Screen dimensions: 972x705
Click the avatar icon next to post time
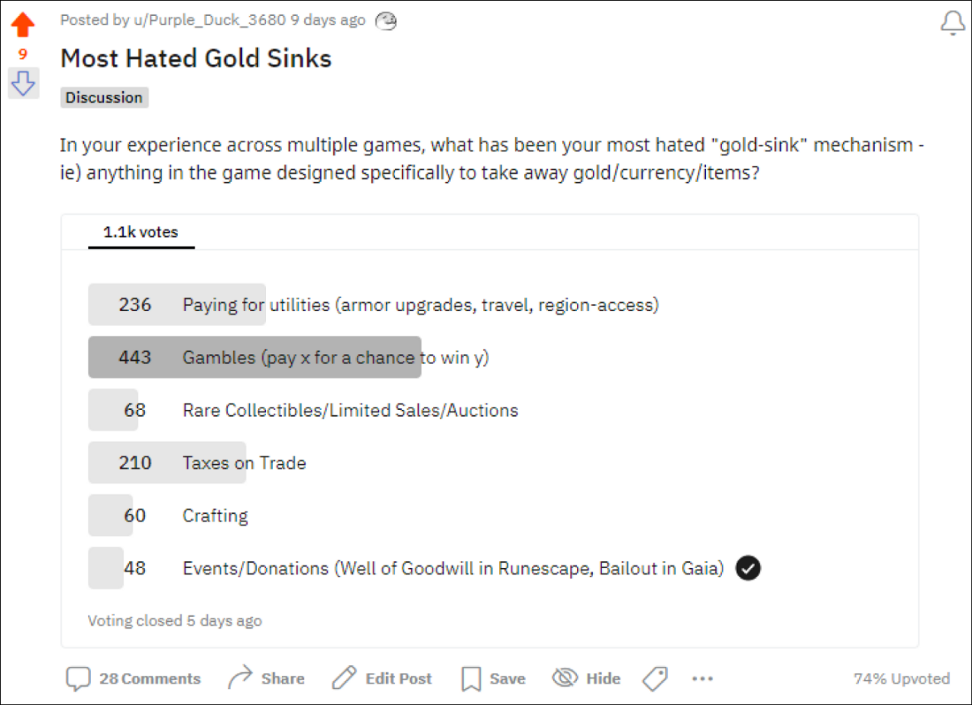point(386,21)
